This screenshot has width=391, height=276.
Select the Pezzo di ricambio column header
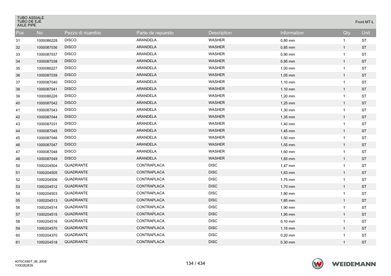[x=83, y=33]
